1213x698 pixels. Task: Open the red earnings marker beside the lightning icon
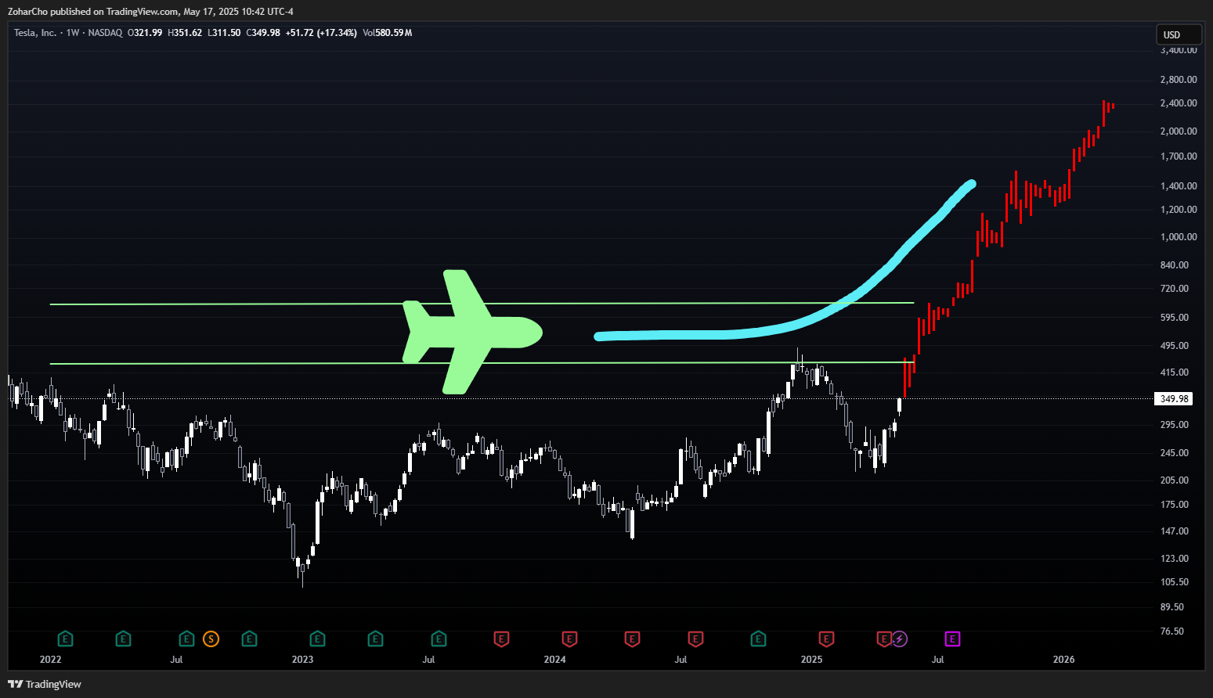tap(884, 639)
